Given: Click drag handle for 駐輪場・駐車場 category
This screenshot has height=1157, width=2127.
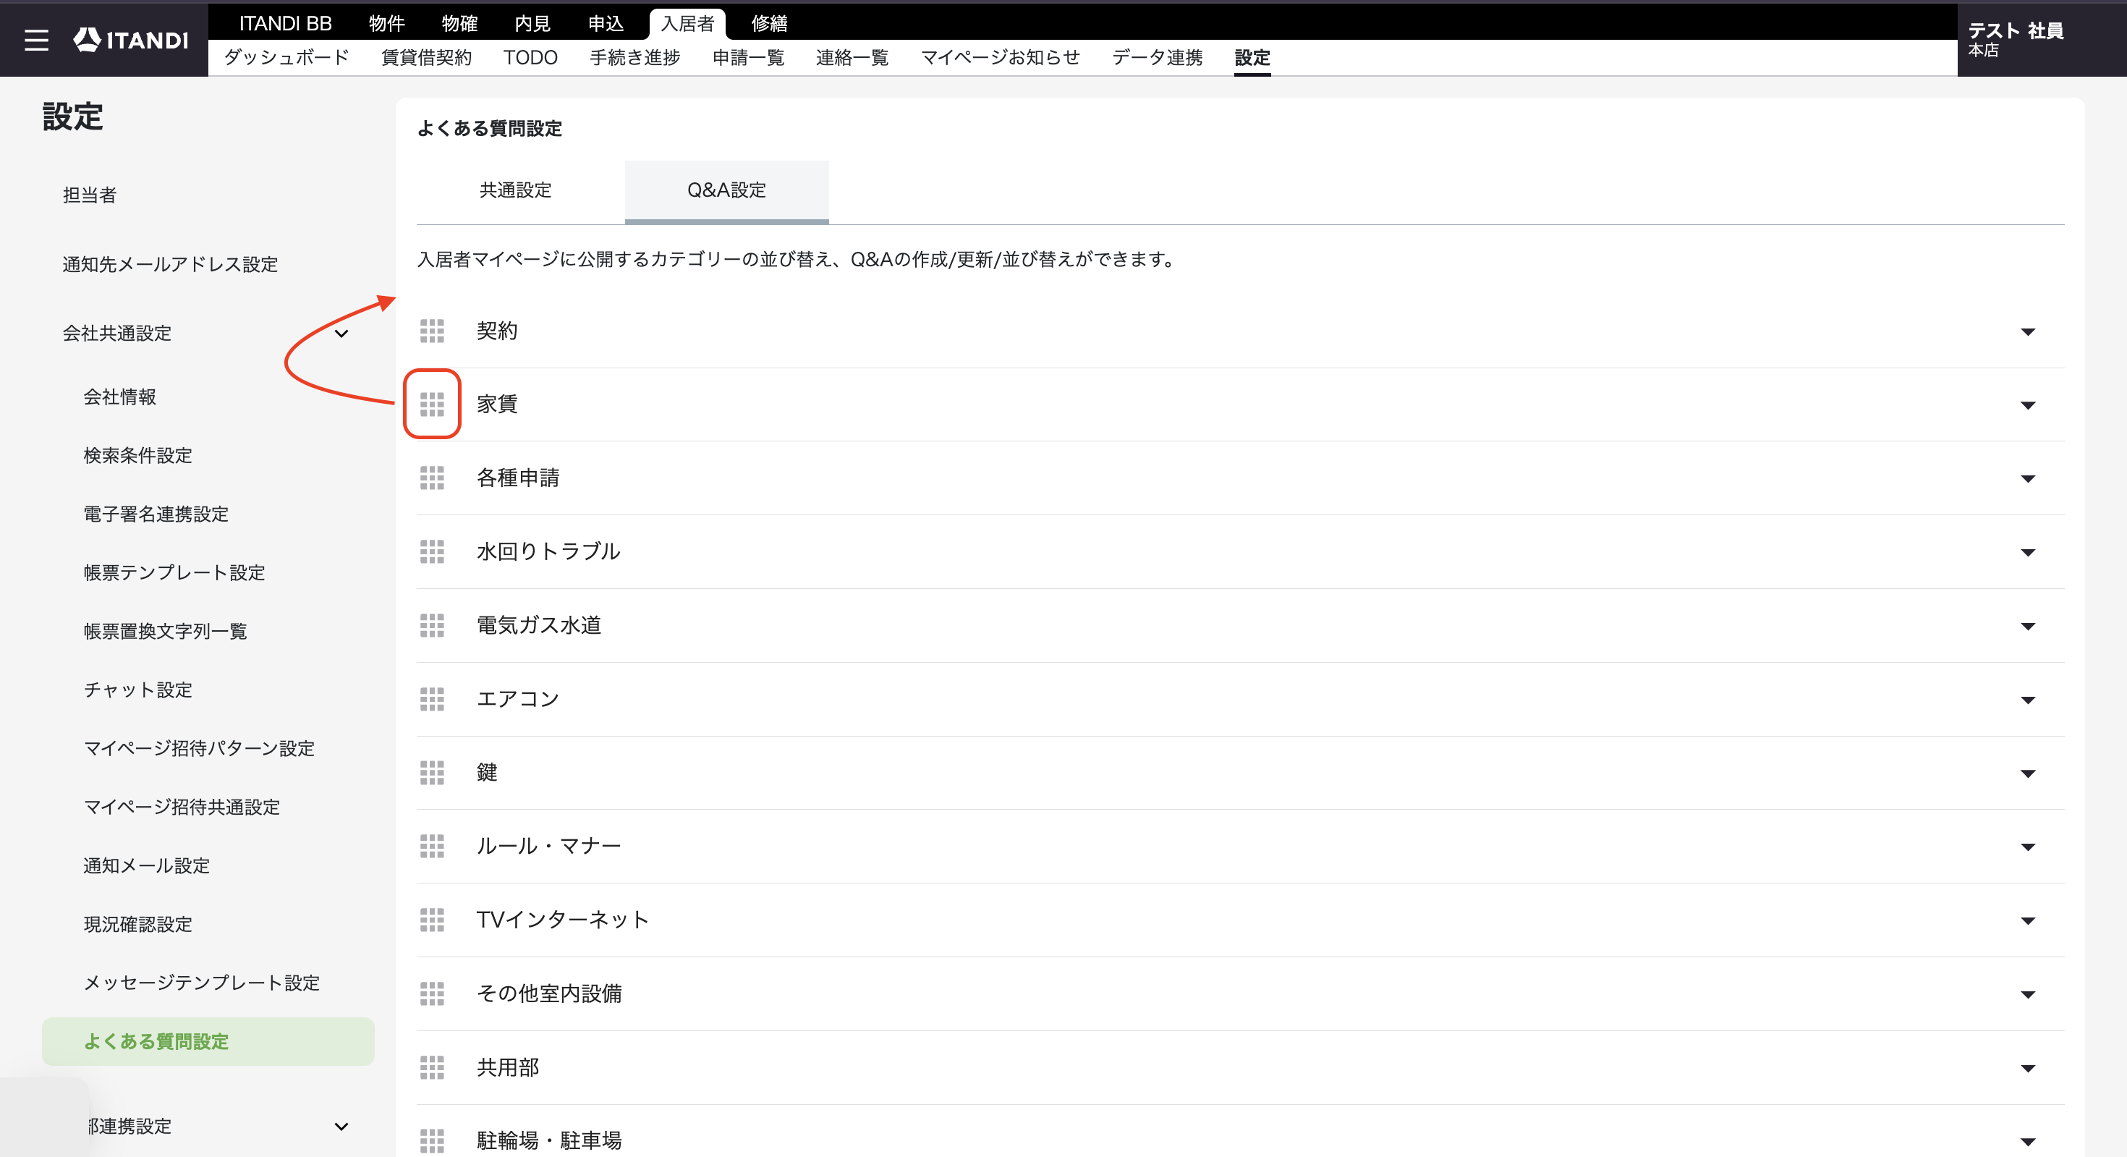Looking at the screenshot, I should coord(432,1141).
